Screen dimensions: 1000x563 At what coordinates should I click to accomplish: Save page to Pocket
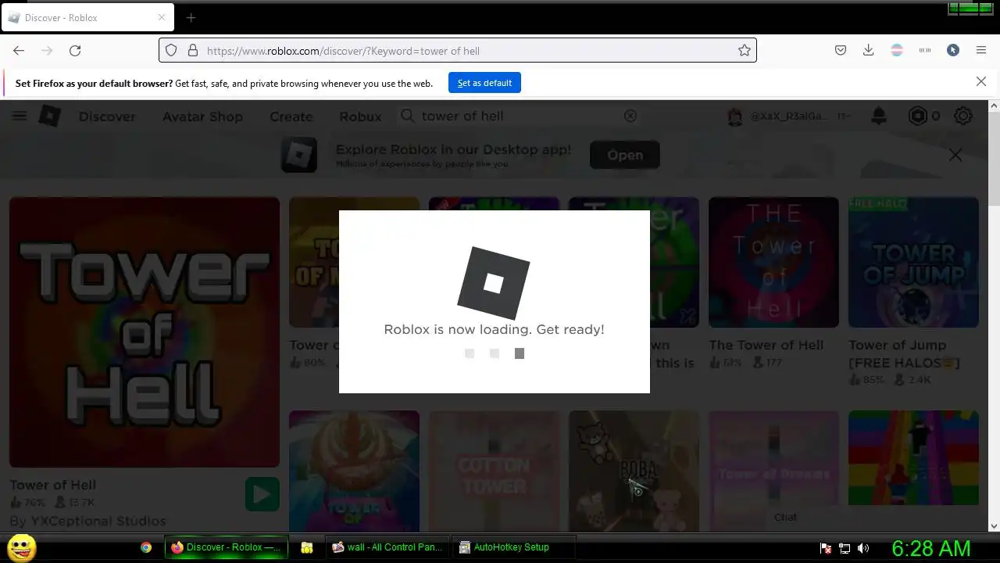coord(841,50)
